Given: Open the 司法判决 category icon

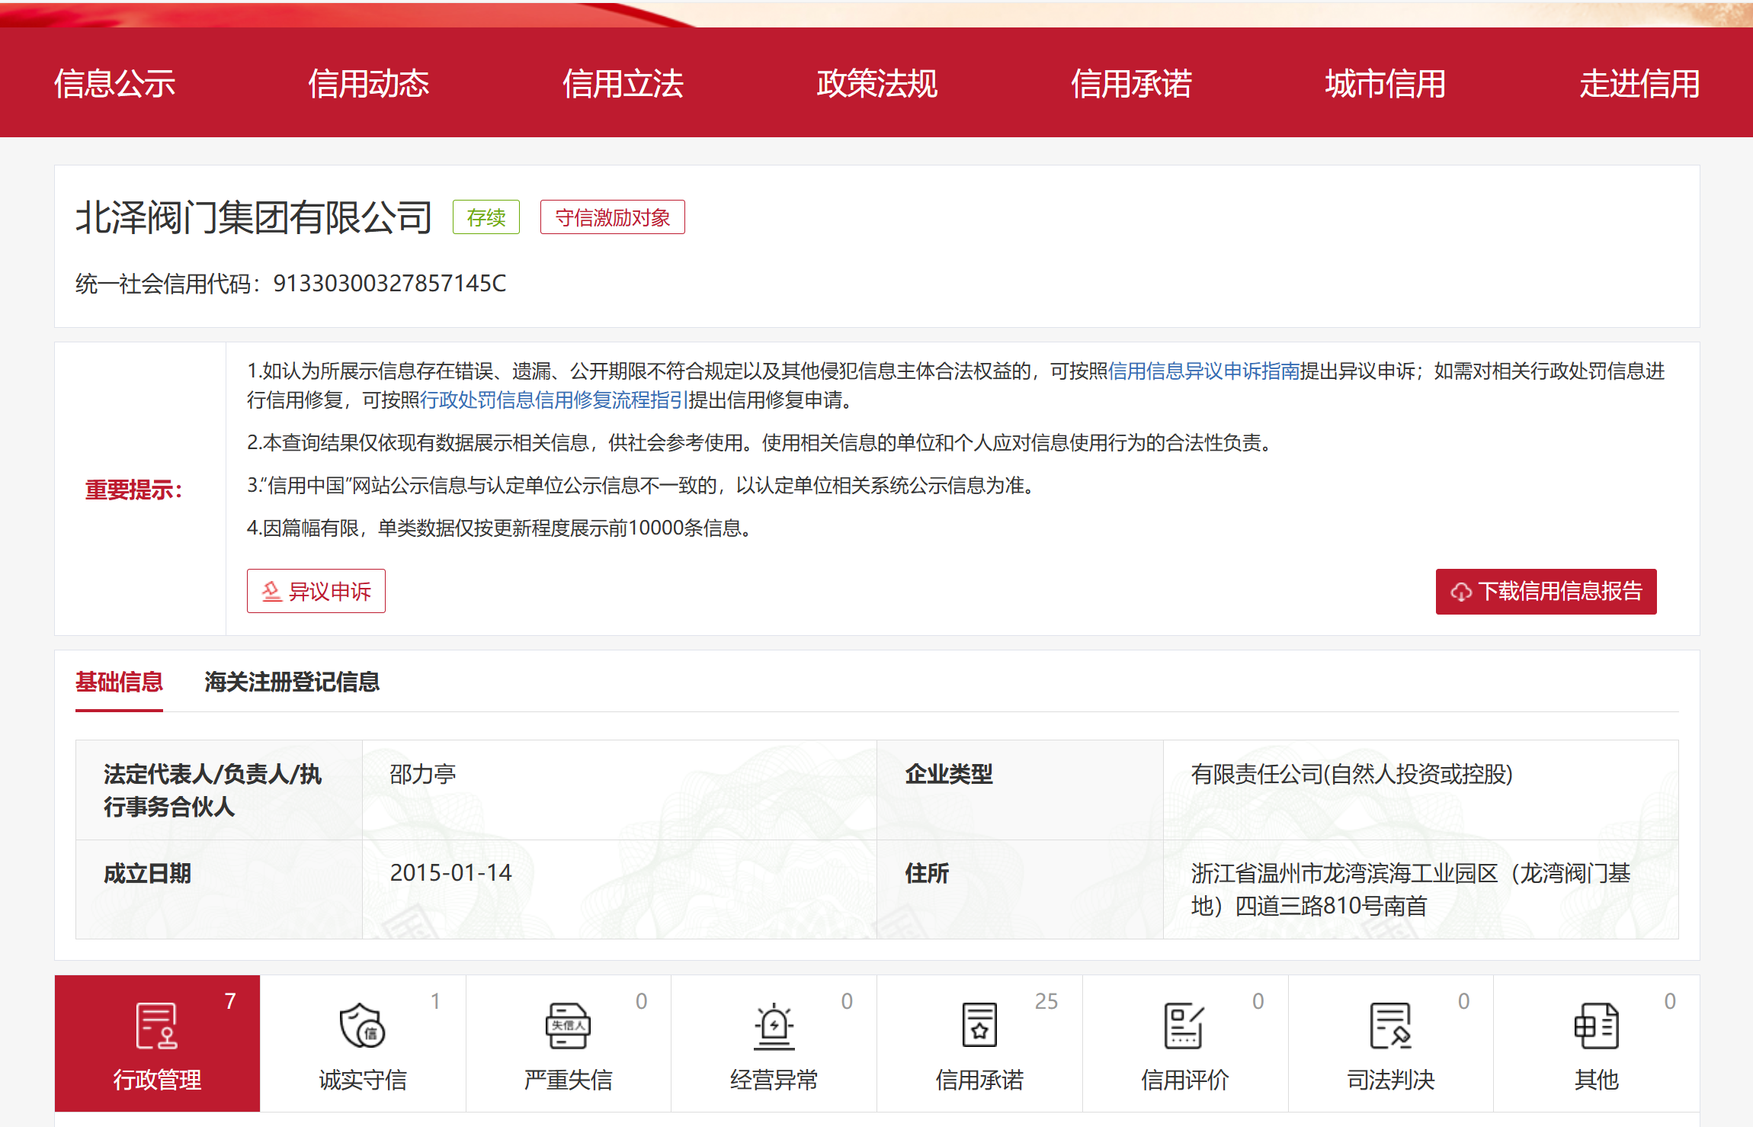Looking at the screenshot, I should point(1390,1026).
